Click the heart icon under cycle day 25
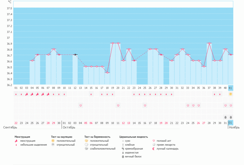244x165 pixels. (x=145, y=105)
